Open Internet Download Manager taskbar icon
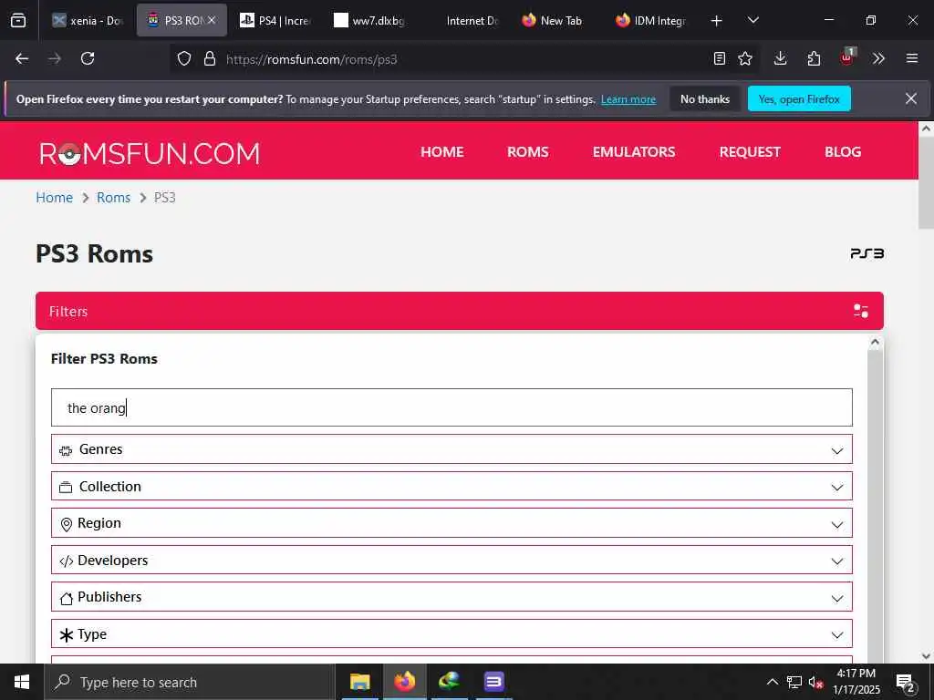 pyautogui.click(x=449, y=682)
